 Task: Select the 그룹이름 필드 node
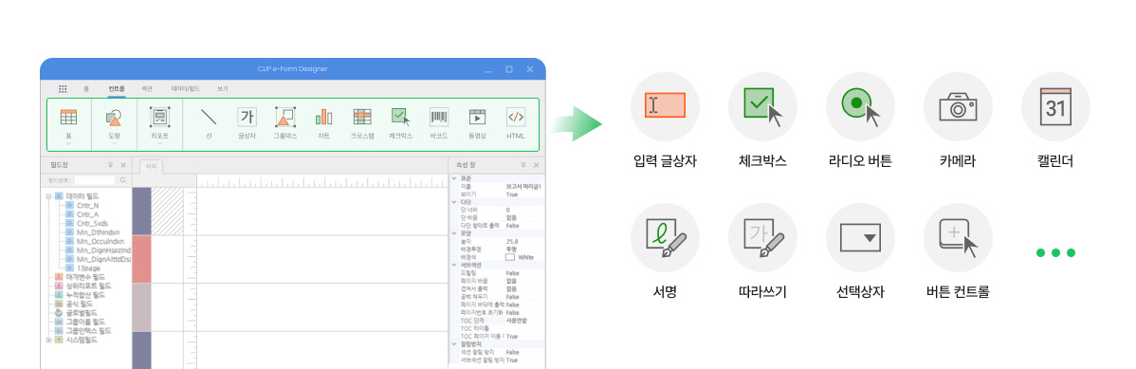tap(85, 322)
